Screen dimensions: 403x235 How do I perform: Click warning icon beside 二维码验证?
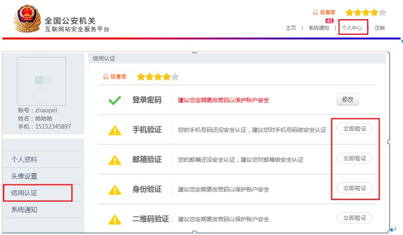click(115, 219)
